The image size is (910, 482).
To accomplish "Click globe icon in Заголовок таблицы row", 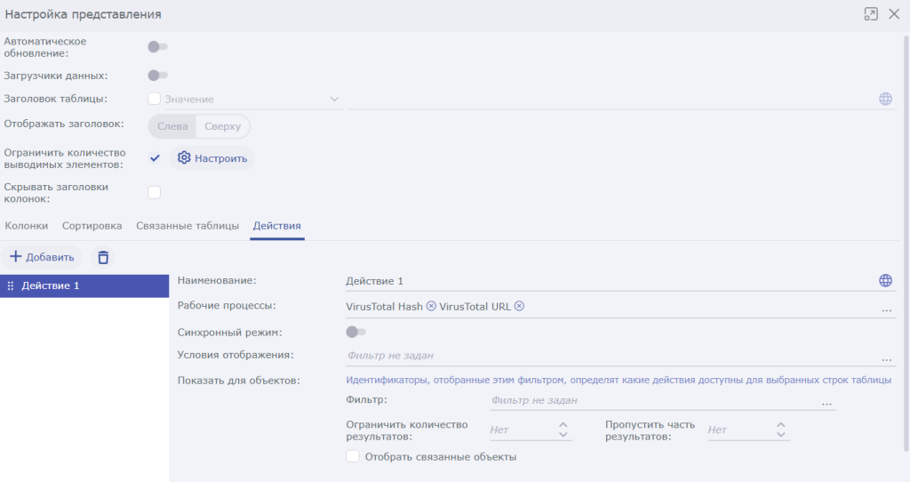I will pos(885,99).
